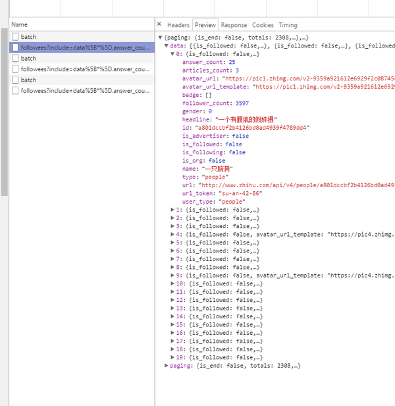Screen dimensions: 395x406
Task: Click the left vertical scrollbar thumb
Action: coord(5,112)
